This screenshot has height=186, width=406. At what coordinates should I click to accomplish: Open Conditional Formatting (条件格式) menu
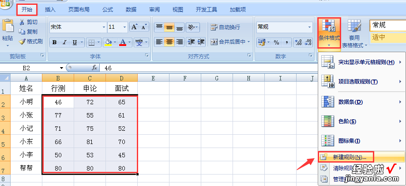(329, 33)
